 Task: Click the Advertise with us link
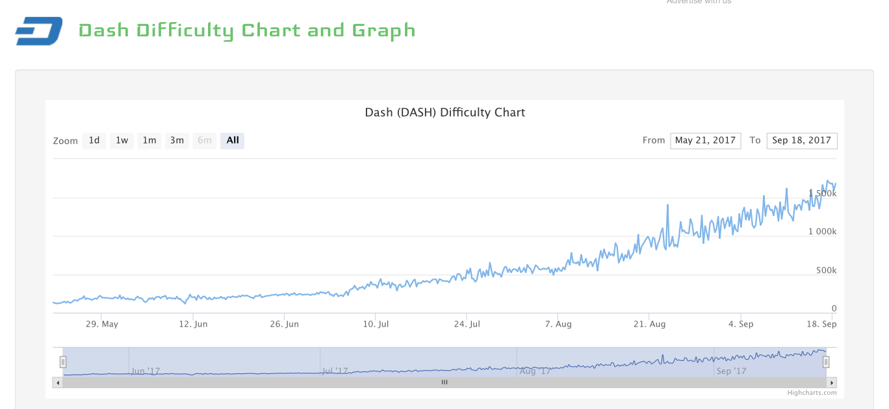[x=699, y=2]
